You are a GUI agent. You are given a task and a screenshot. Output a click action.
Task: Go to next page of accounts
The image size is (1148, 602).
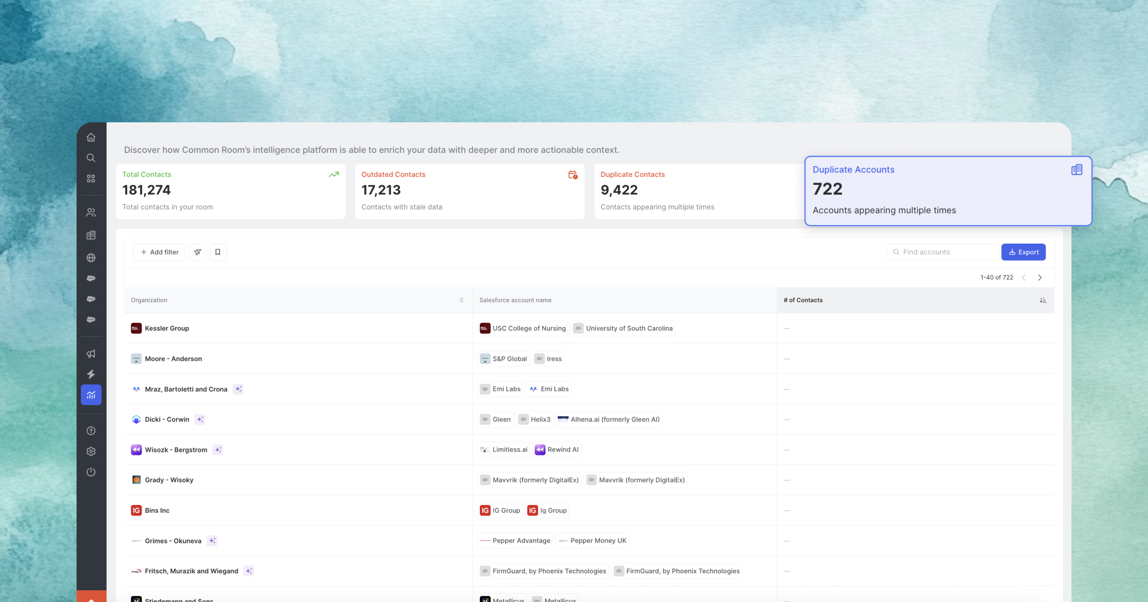[1039, 278]
